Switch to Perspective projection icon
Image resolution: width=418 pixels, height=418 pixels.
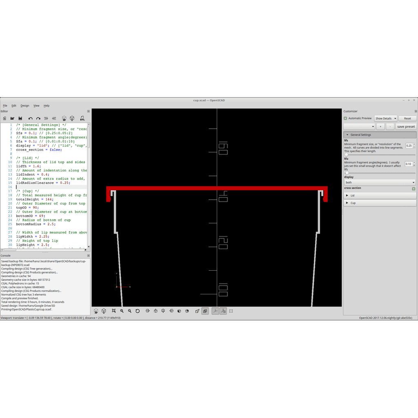click(x=197, y=311)
